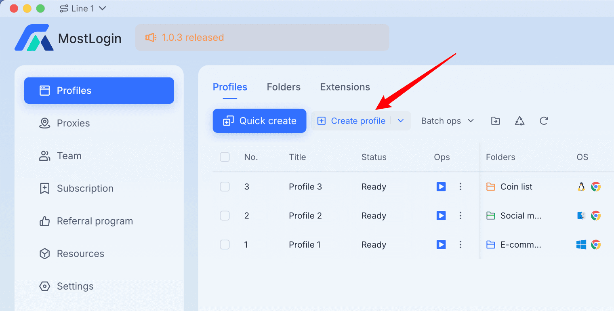Screen dimensions: 614x311
Task: Open the Batch ops dropdown
Action: [447, 121]
